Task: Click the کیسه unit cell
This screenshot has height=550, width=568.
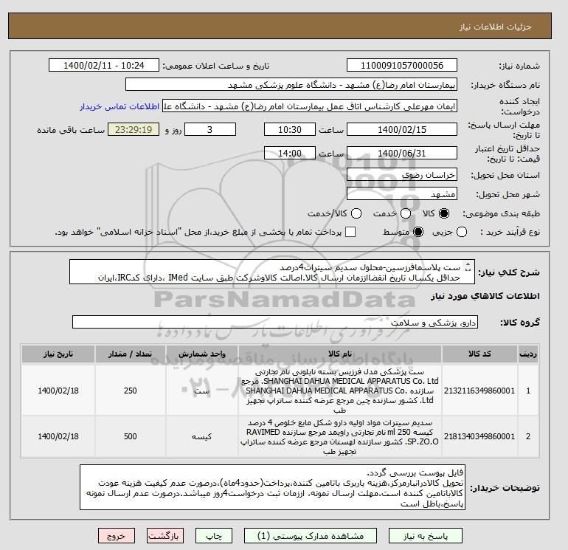Action: pos(202,436)
